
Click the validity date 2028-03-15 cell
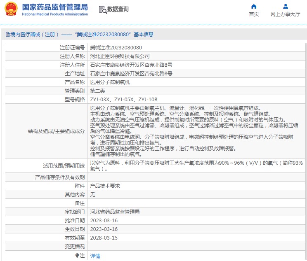(104, 238)
